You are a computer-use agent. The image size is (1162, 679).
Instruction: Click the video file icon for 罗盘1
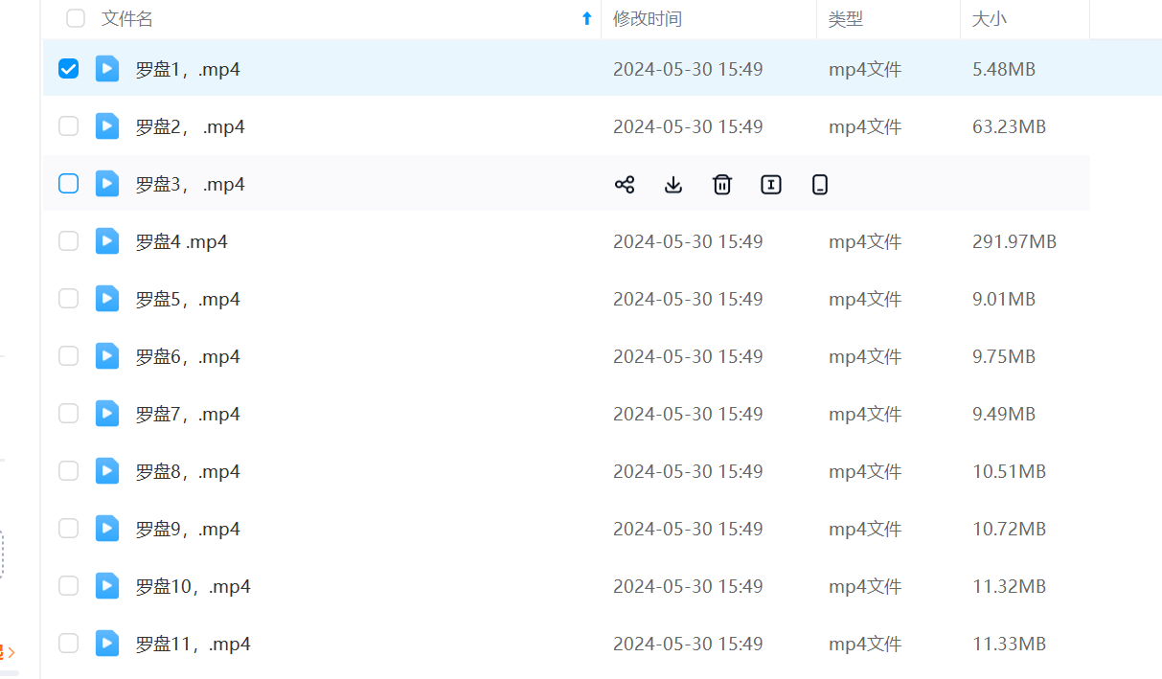tap(107, 69)
